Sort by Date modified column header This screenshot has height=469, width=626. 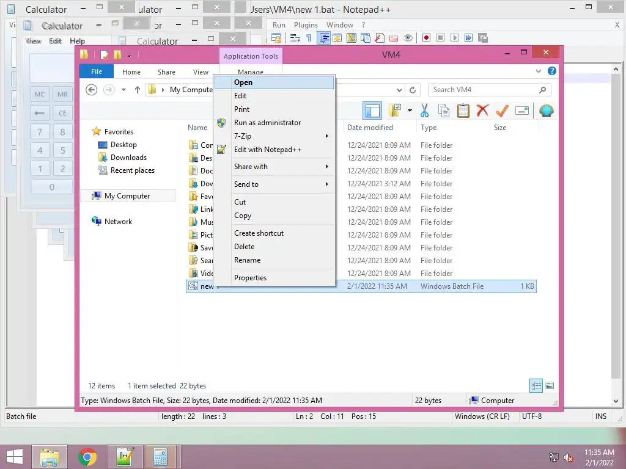pos(370,128)
